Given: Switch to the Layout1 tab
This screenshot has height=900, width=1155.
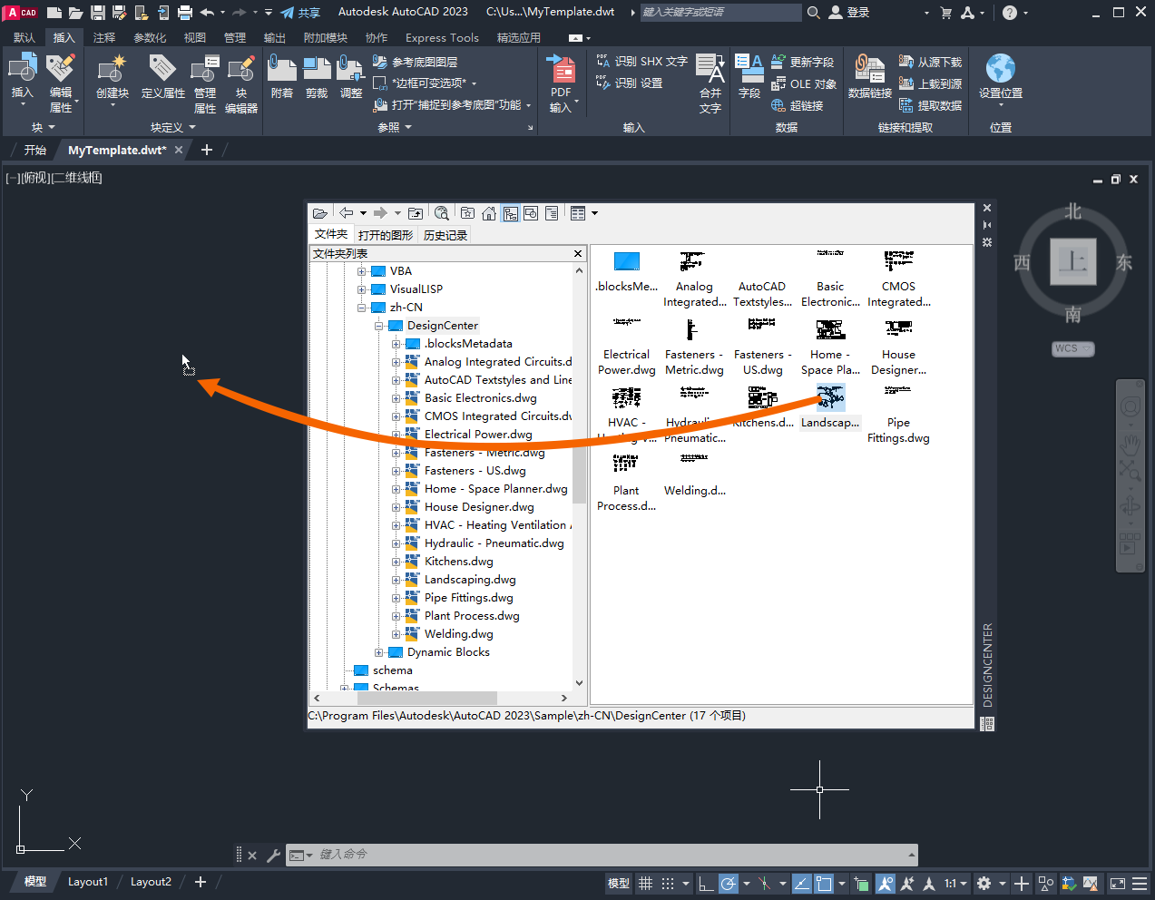Looking at the screenshot, I should pos(88,882).
